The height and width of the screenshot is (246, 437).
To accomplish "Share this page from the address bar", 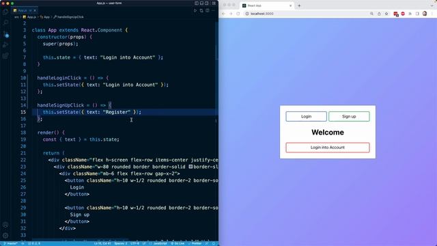I will point(379,14).
